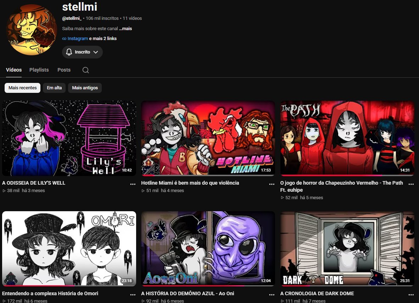The height and width of the screenshot is (303, 419).
Task: Click the link chain icon beside Instagram
Action: click(64, 39)
